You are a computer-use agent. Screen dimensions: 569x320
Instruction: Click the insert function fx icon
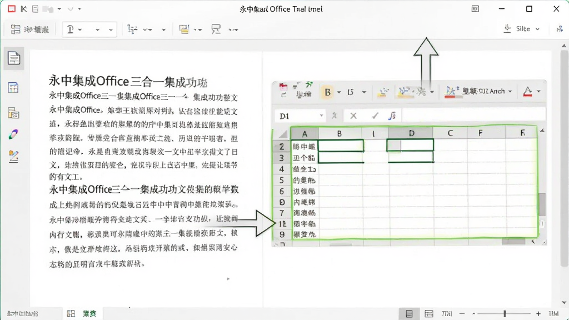[392, 116]
